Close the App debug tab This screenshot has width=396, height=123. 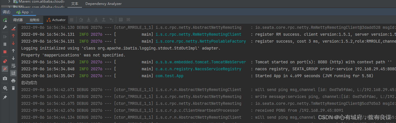click(32, 12)
